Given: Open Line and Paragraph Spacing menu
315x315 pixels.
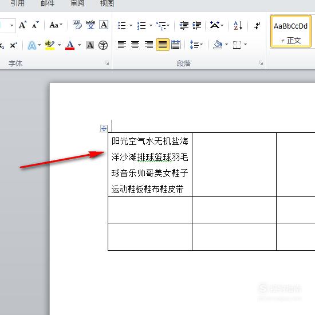Looking at the screenshot, I should 196,45.
